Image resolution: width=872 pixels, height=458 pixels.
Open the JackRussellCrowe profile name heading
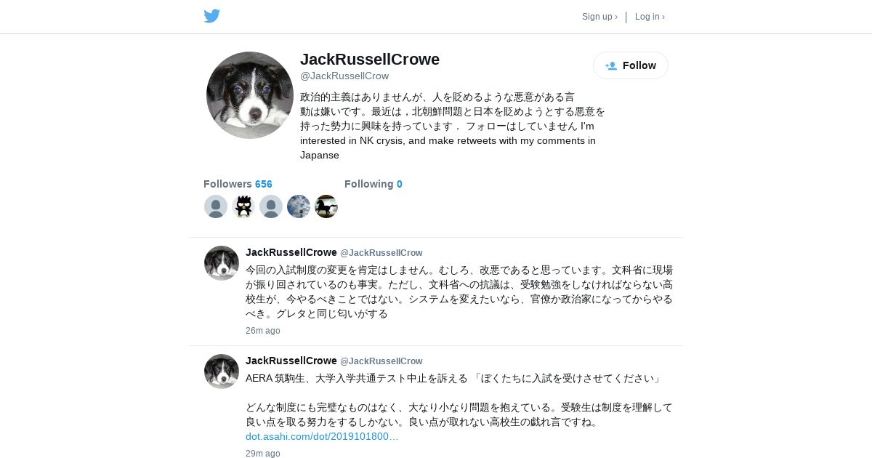[370, 60]
